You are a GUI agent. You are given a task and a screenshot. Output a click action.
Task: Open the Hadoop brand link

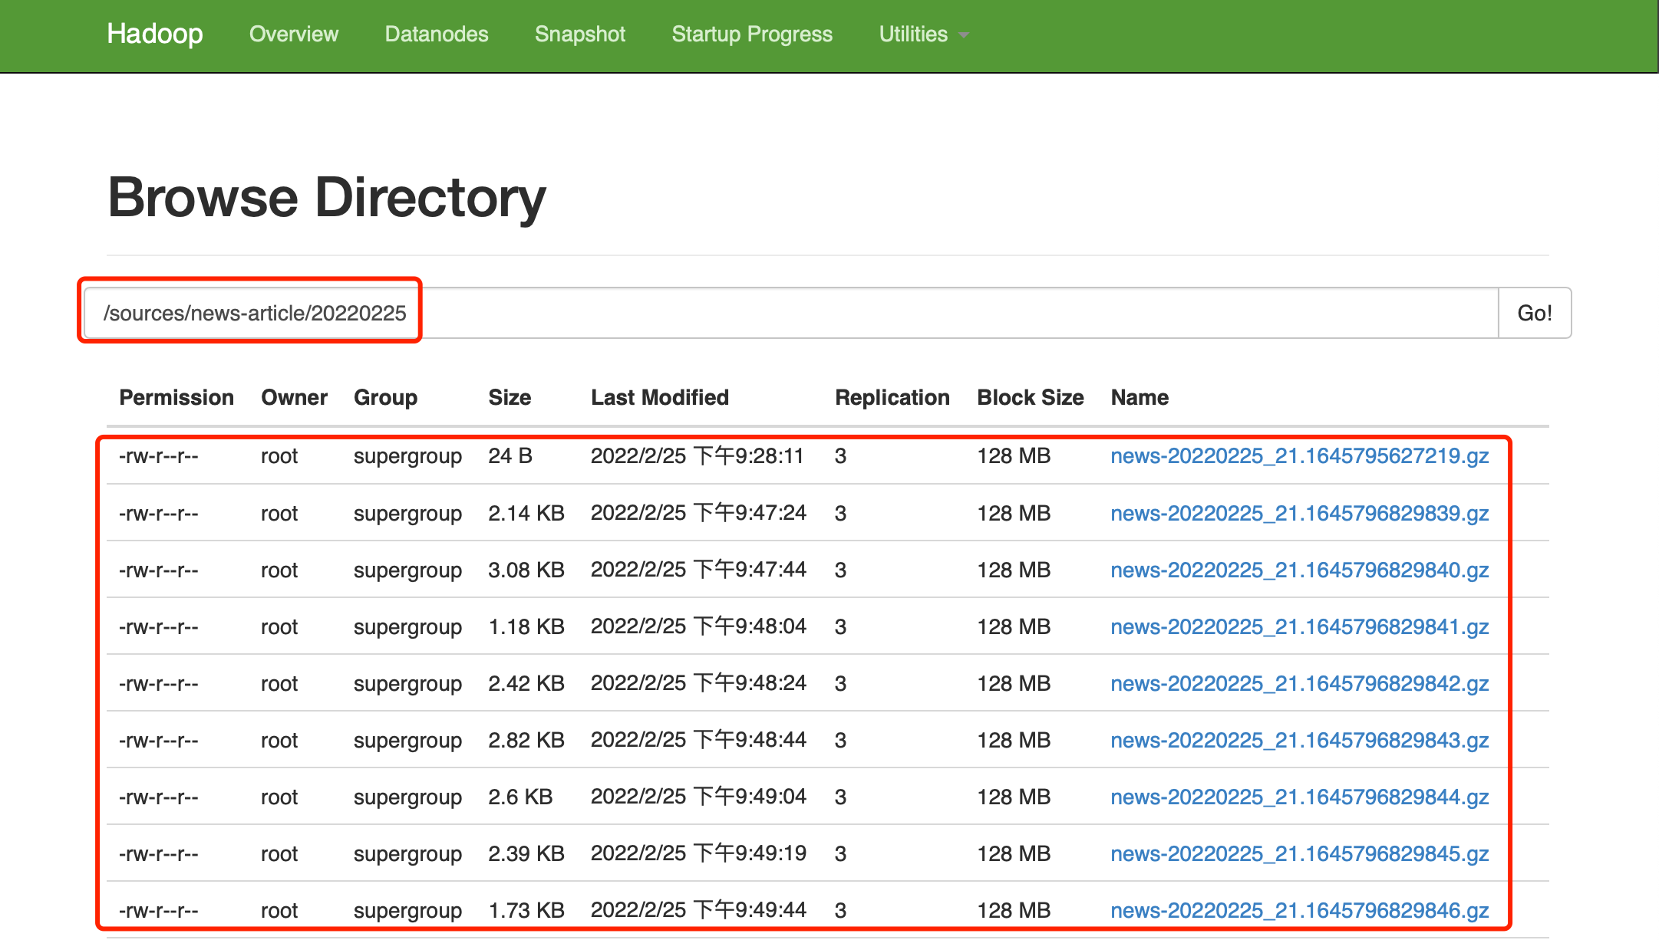(x=155, y=34)
